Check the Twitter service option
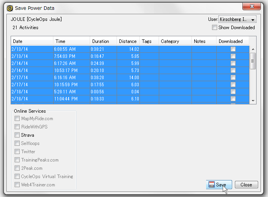The width and height of the screenshot is (268, 197). 17,152
